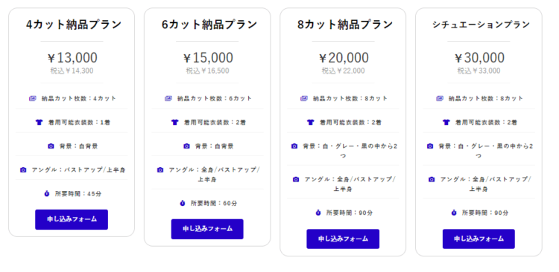559x272 pixels.
Task: Click the 4カット納品プラン application form button
Action: tap(72, 219)
